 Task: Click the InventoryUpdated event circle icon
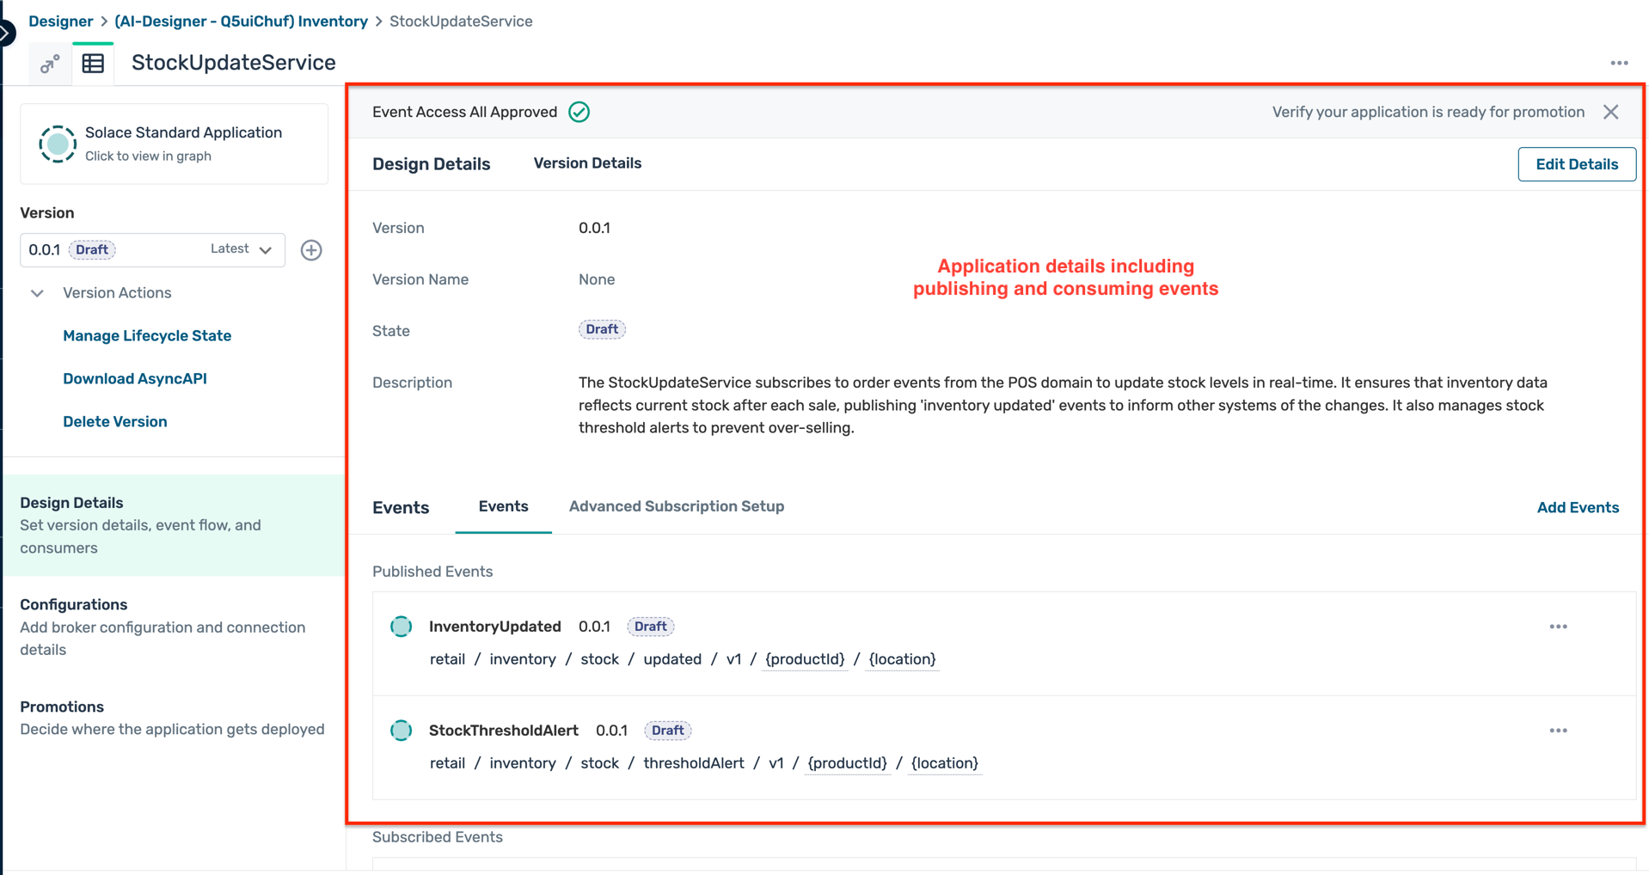tap(402, 627)
